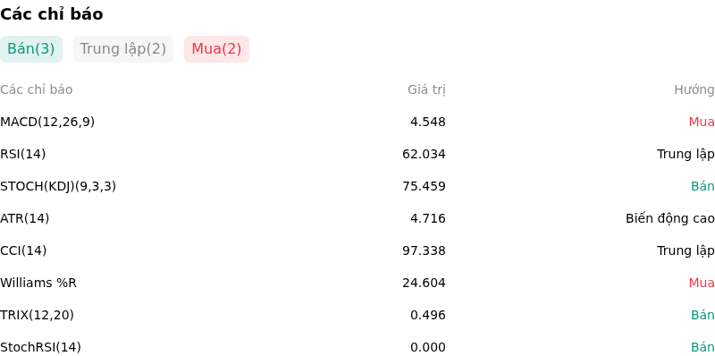Click the Các chỉ báo column header
This screenshot has height=356, width=715.
tap(37, 90)
